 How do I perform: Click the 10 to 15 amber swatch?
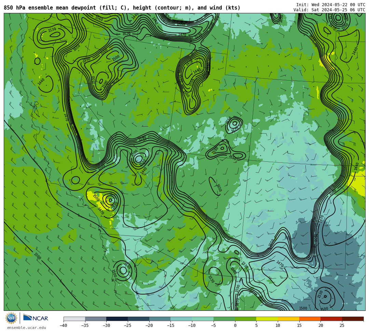point(288,319)
